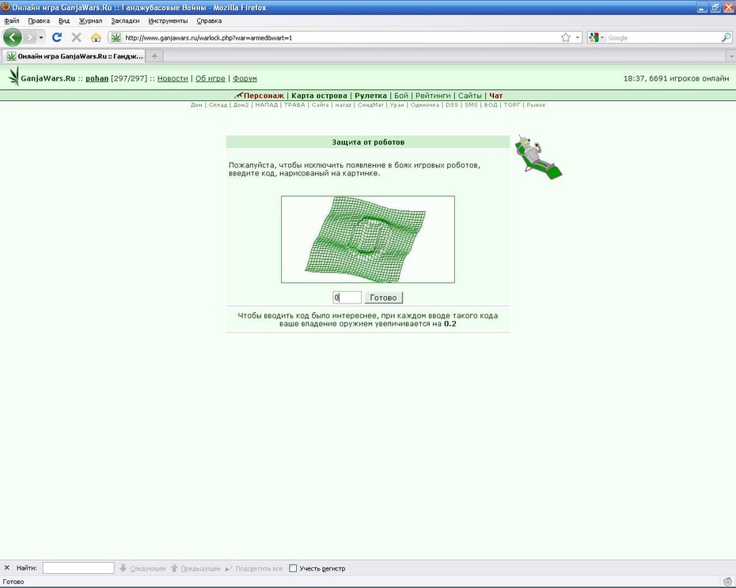Stop loading with the X icon
Screen dimensions: 736x588
click(76, 37)
